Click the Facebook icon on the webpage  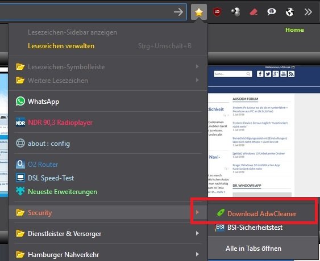pos(260,74)
